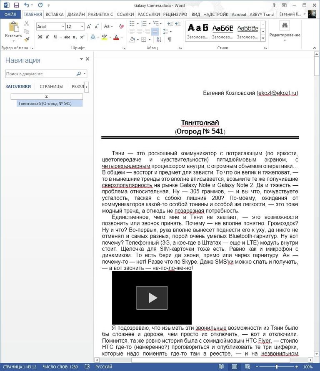Toggle strikethrough (abc) formatting

pos(67,37)
